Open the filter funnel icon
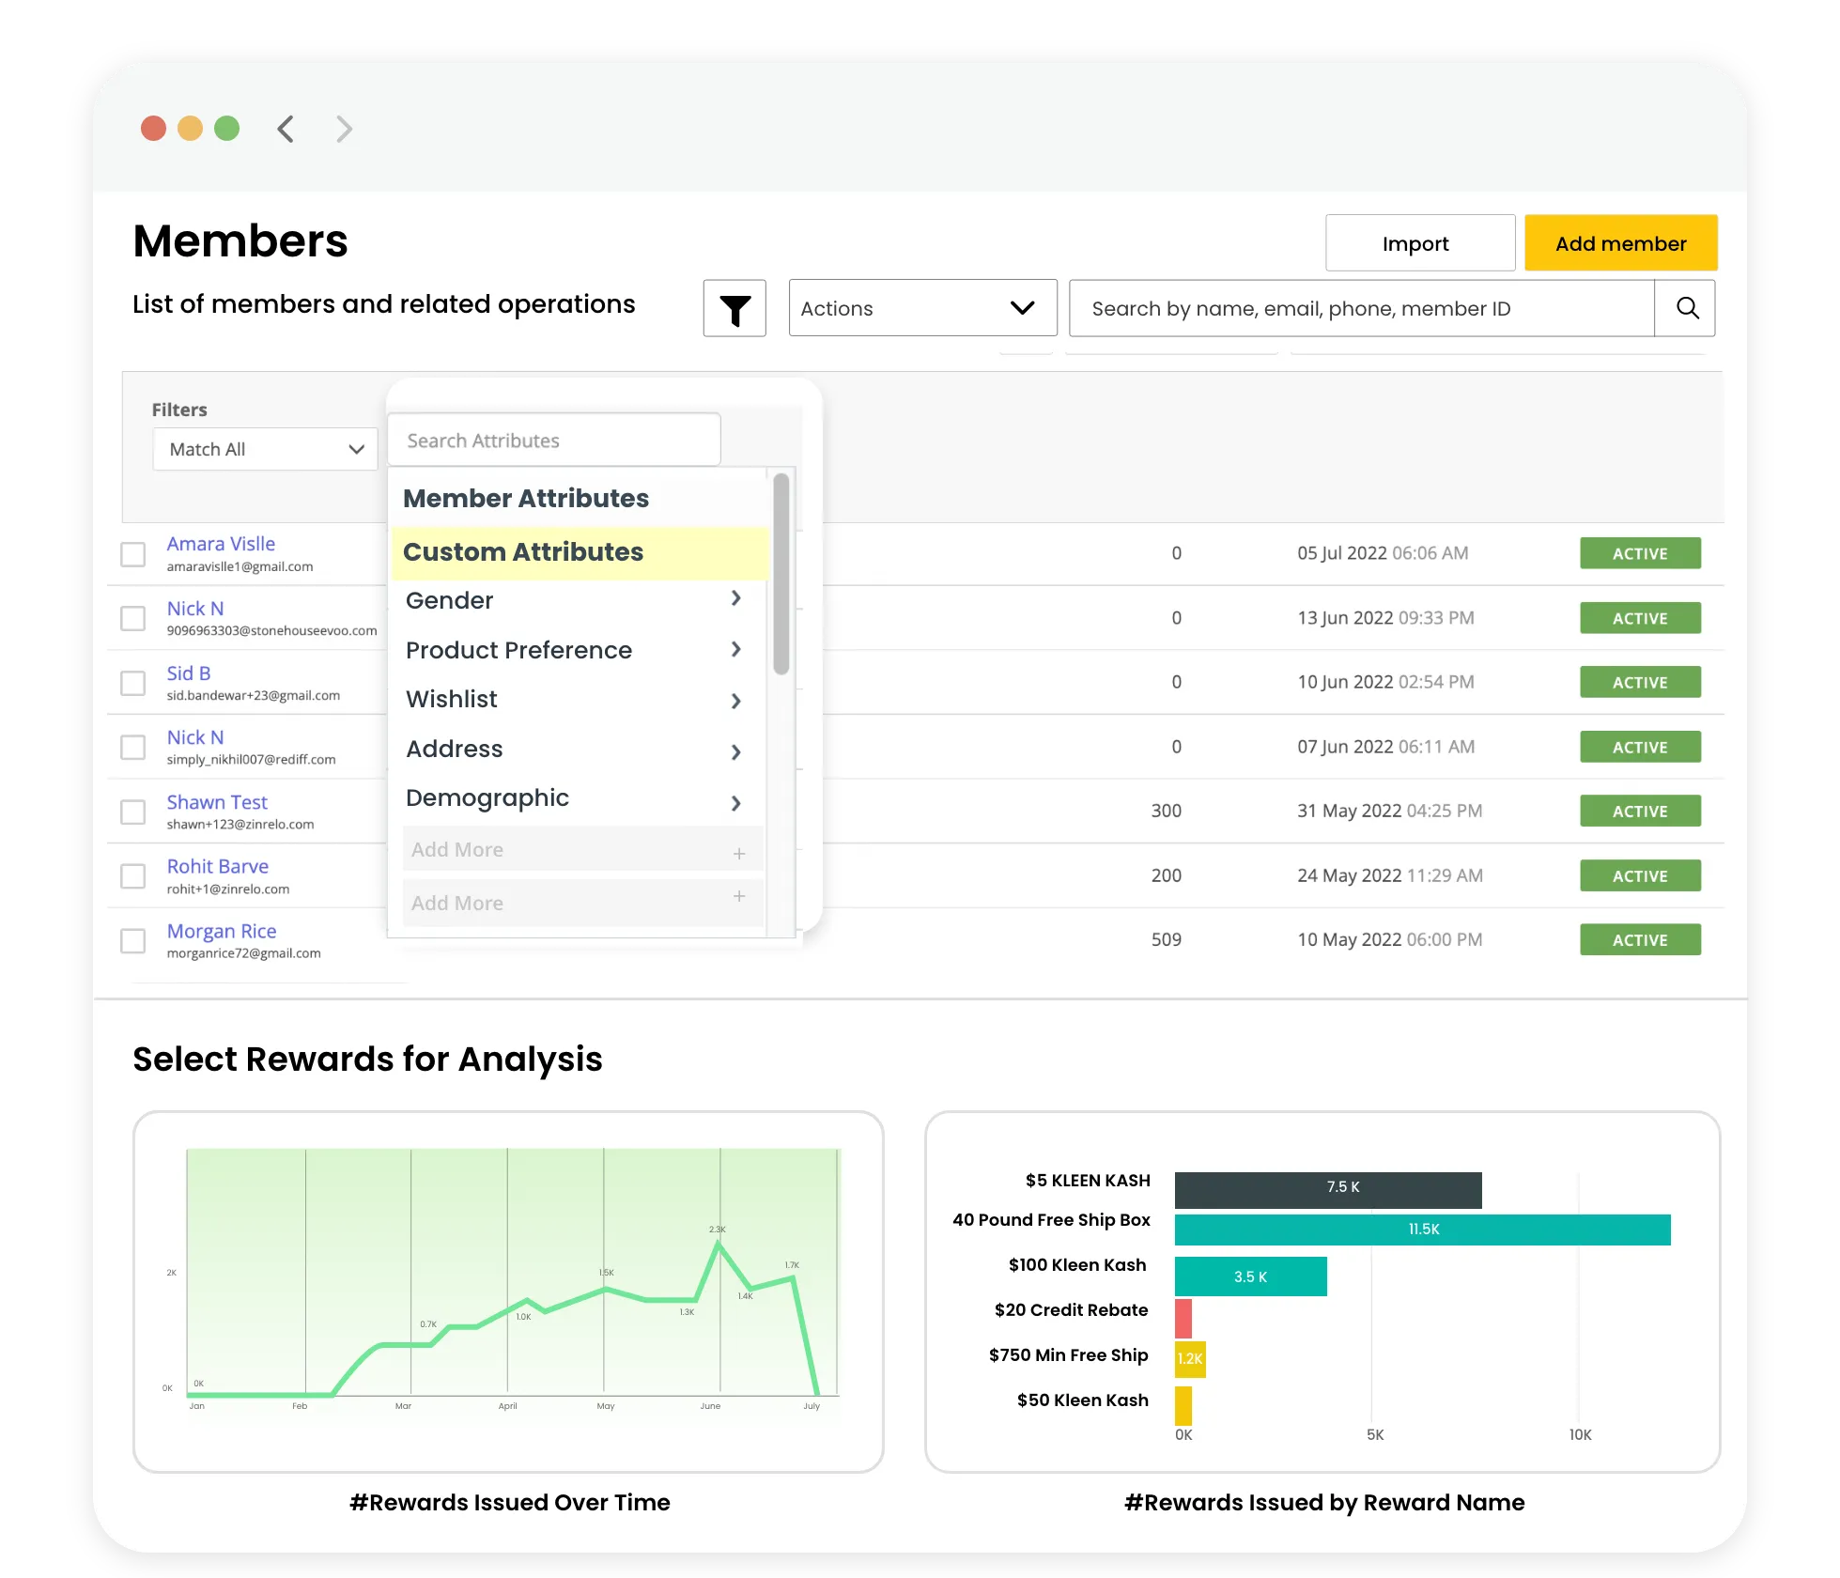The height and width of the screenshot is (1578, 1840). tap(734, 308)
